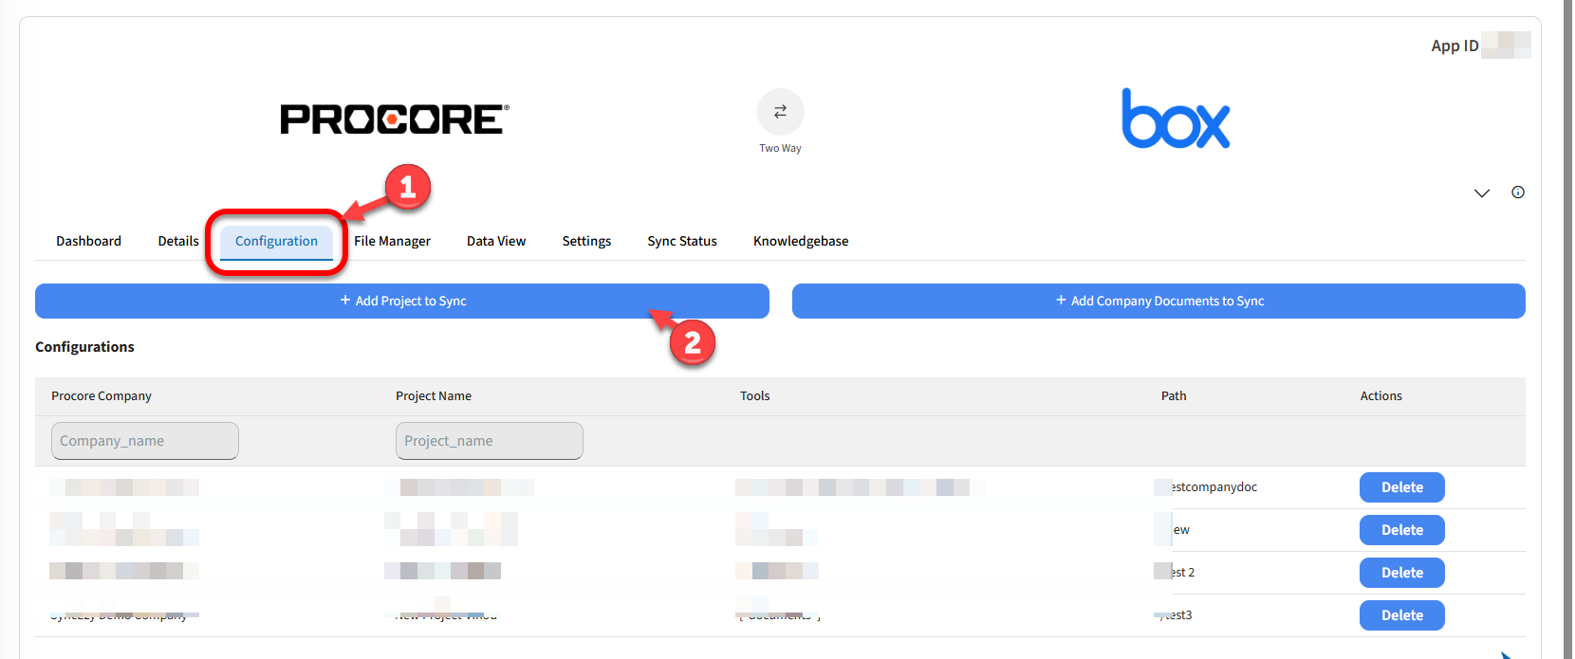Delete the testcompanydoc path configuration
This screenshot has width=1575, height=659.
1401,487
